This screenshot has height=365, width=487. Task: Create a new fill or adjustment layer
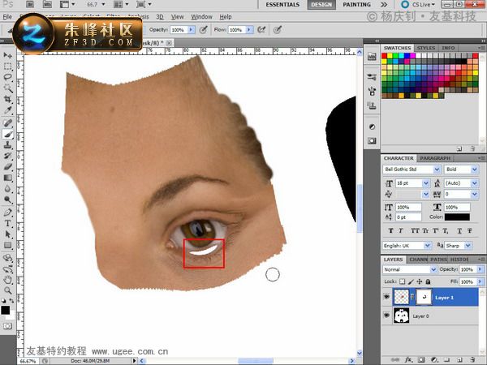(x=434, y=359)
